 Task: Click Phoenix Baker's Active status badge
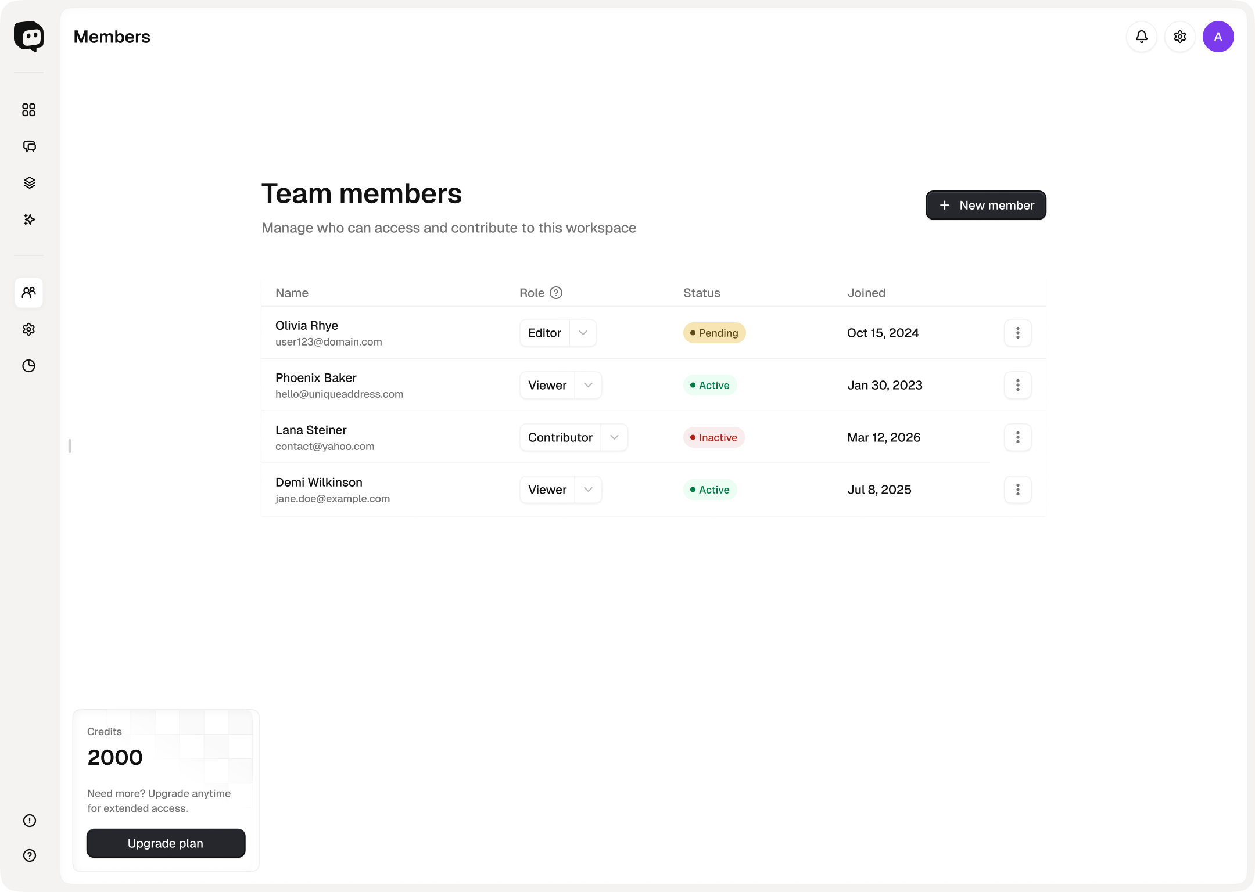[710, 385]
